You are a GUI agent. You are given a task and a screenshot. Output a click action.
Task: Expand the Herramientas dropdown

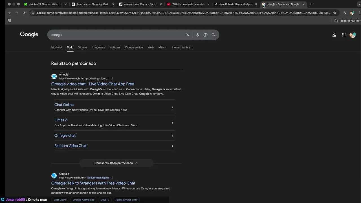182,47
